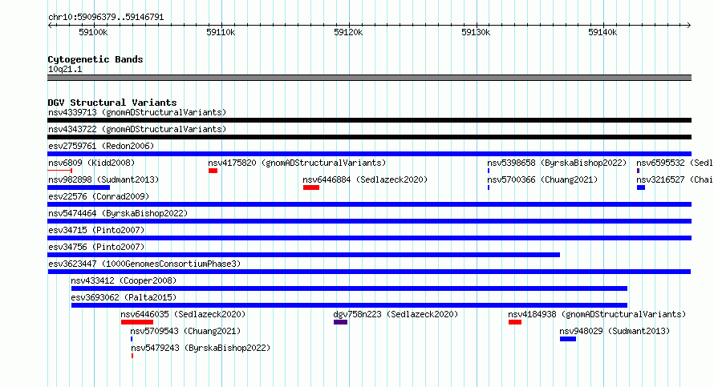Click the esv34756 (Pinto2007) label

click(x=96, y=247)
